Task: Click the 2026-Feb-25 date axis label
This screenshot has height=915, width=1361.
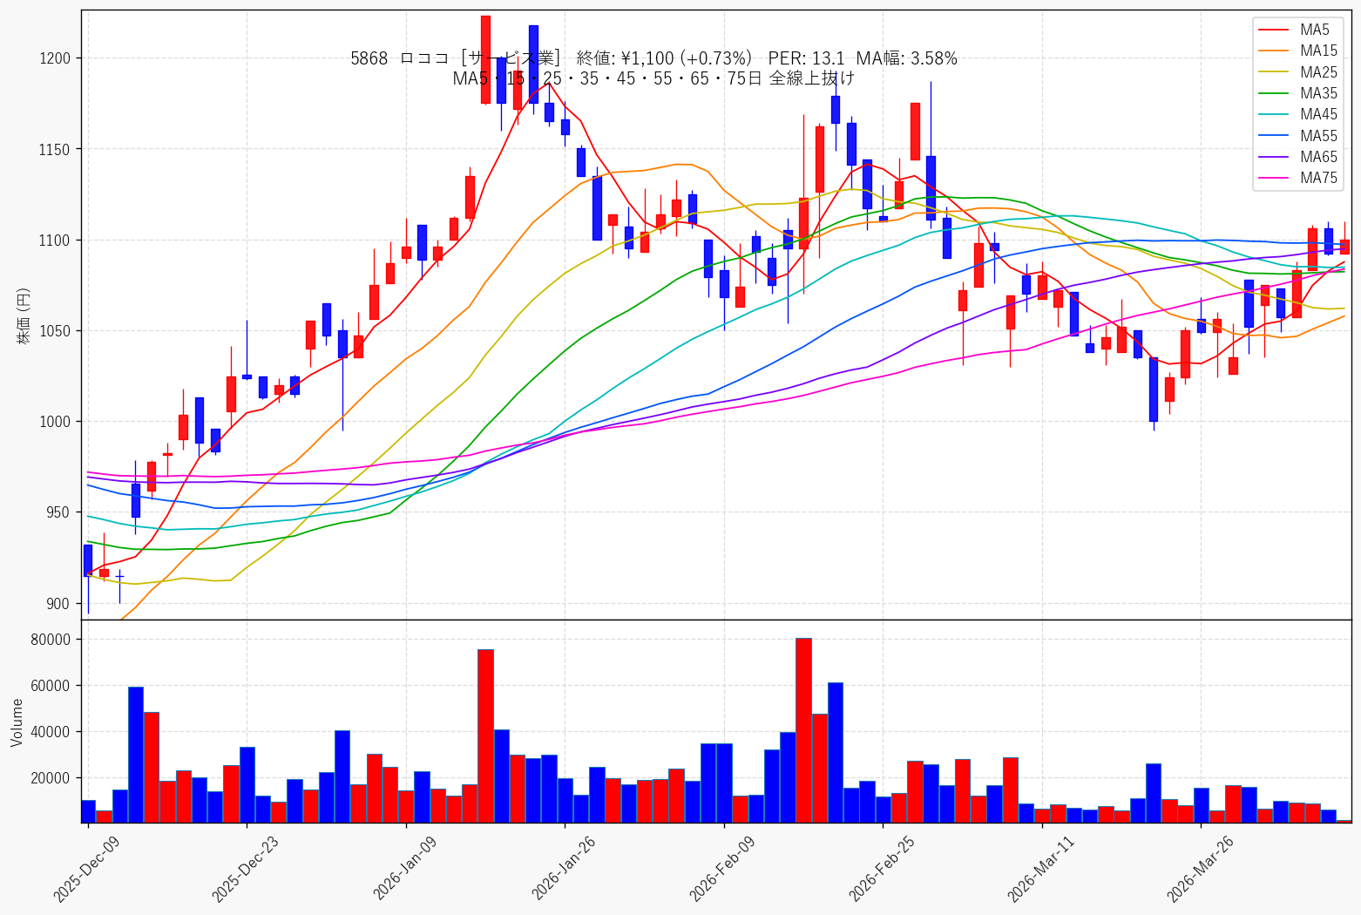Action: (882, 868)
